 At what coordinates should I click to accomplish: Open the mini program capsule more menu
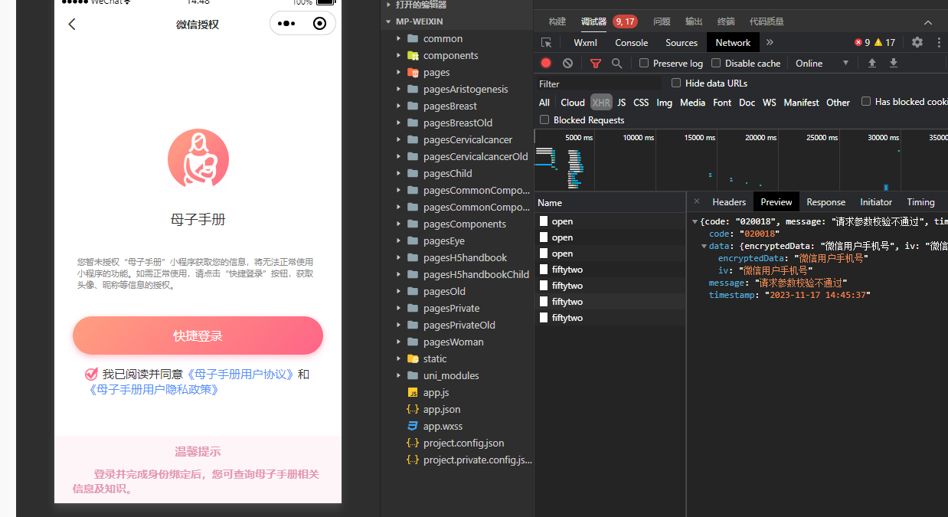[286, 24]
